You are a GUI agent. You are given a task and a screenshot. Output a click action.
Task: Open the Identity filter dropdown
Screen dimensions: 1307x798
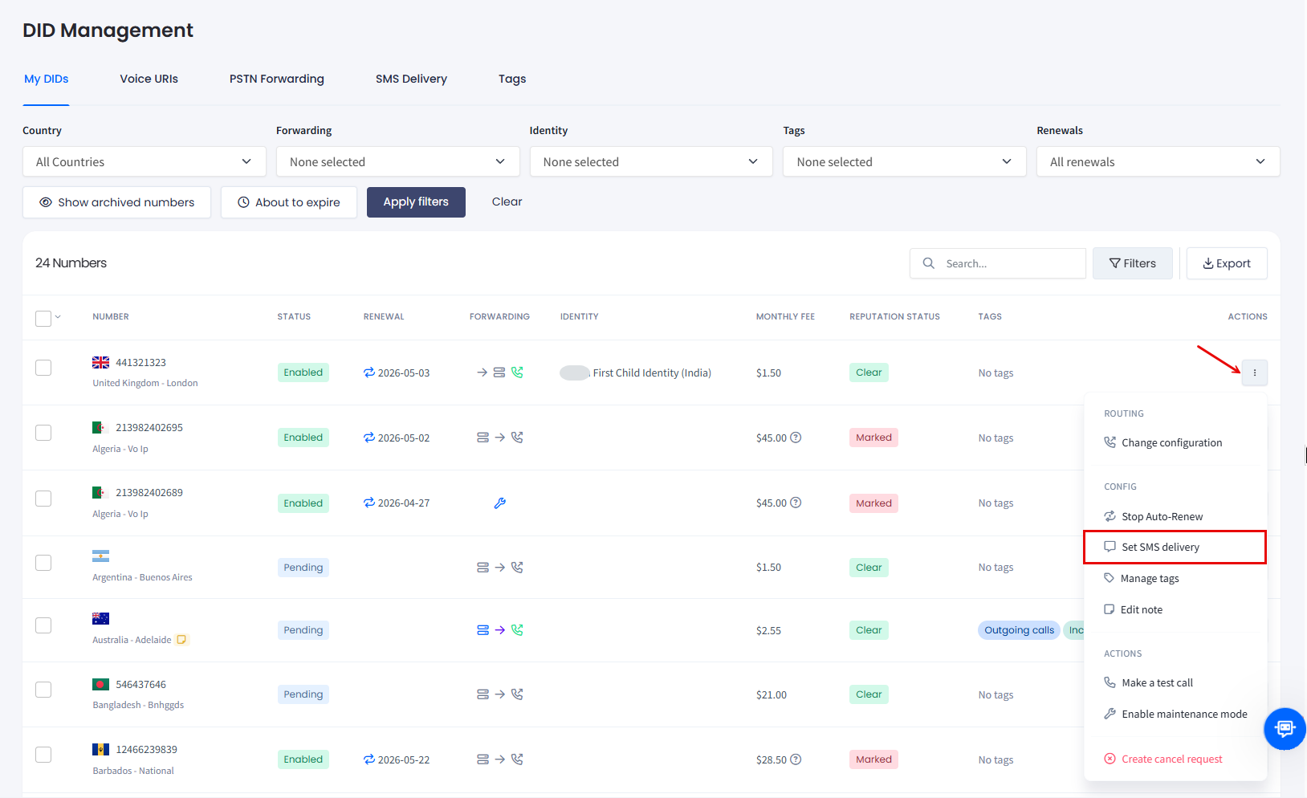pyautogui.click(x=651, y=161)
